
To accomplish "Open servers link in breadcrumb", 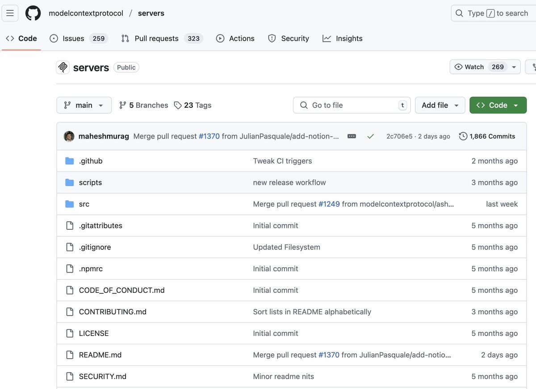I will click(x=151, y=13).
